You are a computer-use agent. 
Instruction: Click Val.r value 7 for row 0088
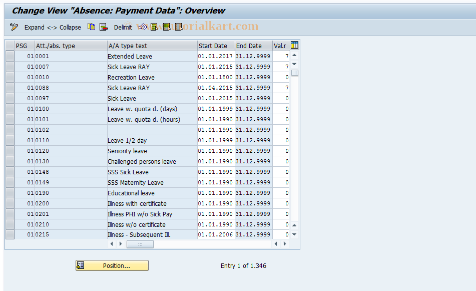281,88
